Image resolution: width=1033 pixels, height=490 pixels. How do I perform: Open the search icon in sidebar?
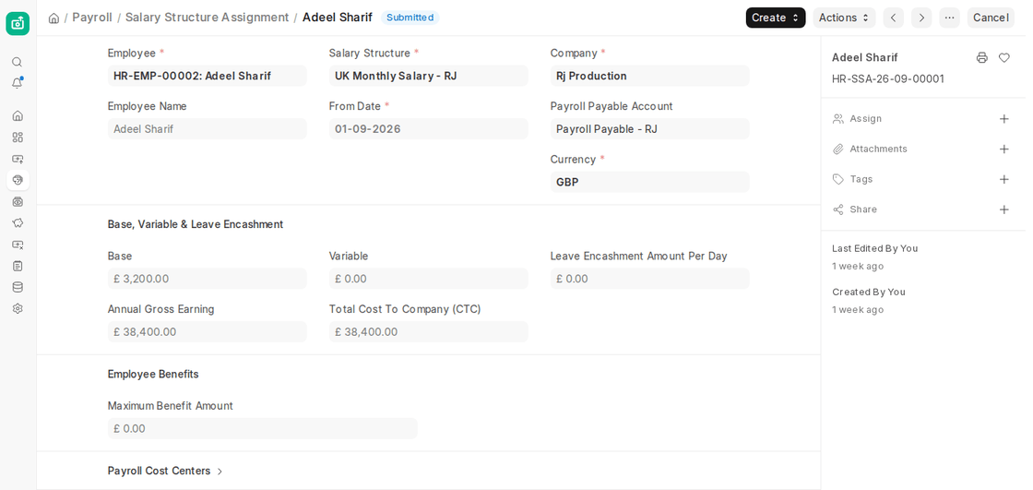(18, 62)
